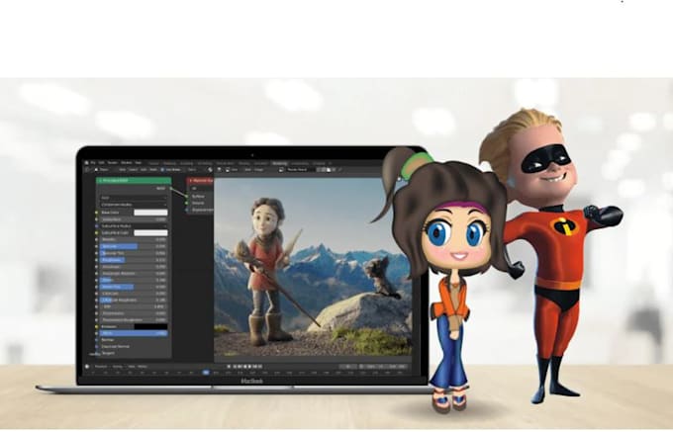Open the Keying popover in timeline
This screenshot has height=432, width=673.
[x=117, y=367]
